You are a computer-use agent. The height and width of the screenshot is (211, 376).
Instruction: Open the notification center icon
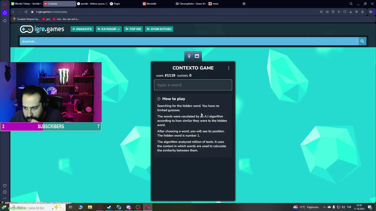point(370,207)
